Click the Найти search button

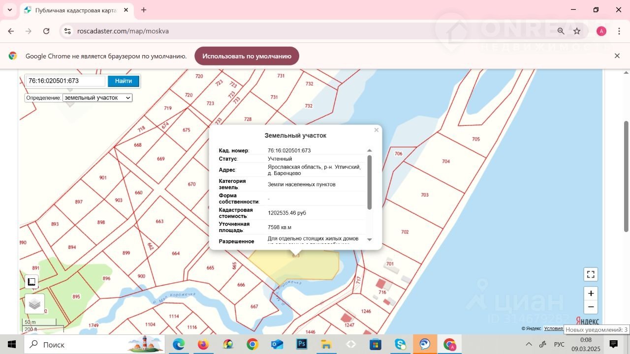(x=124, y=81)
